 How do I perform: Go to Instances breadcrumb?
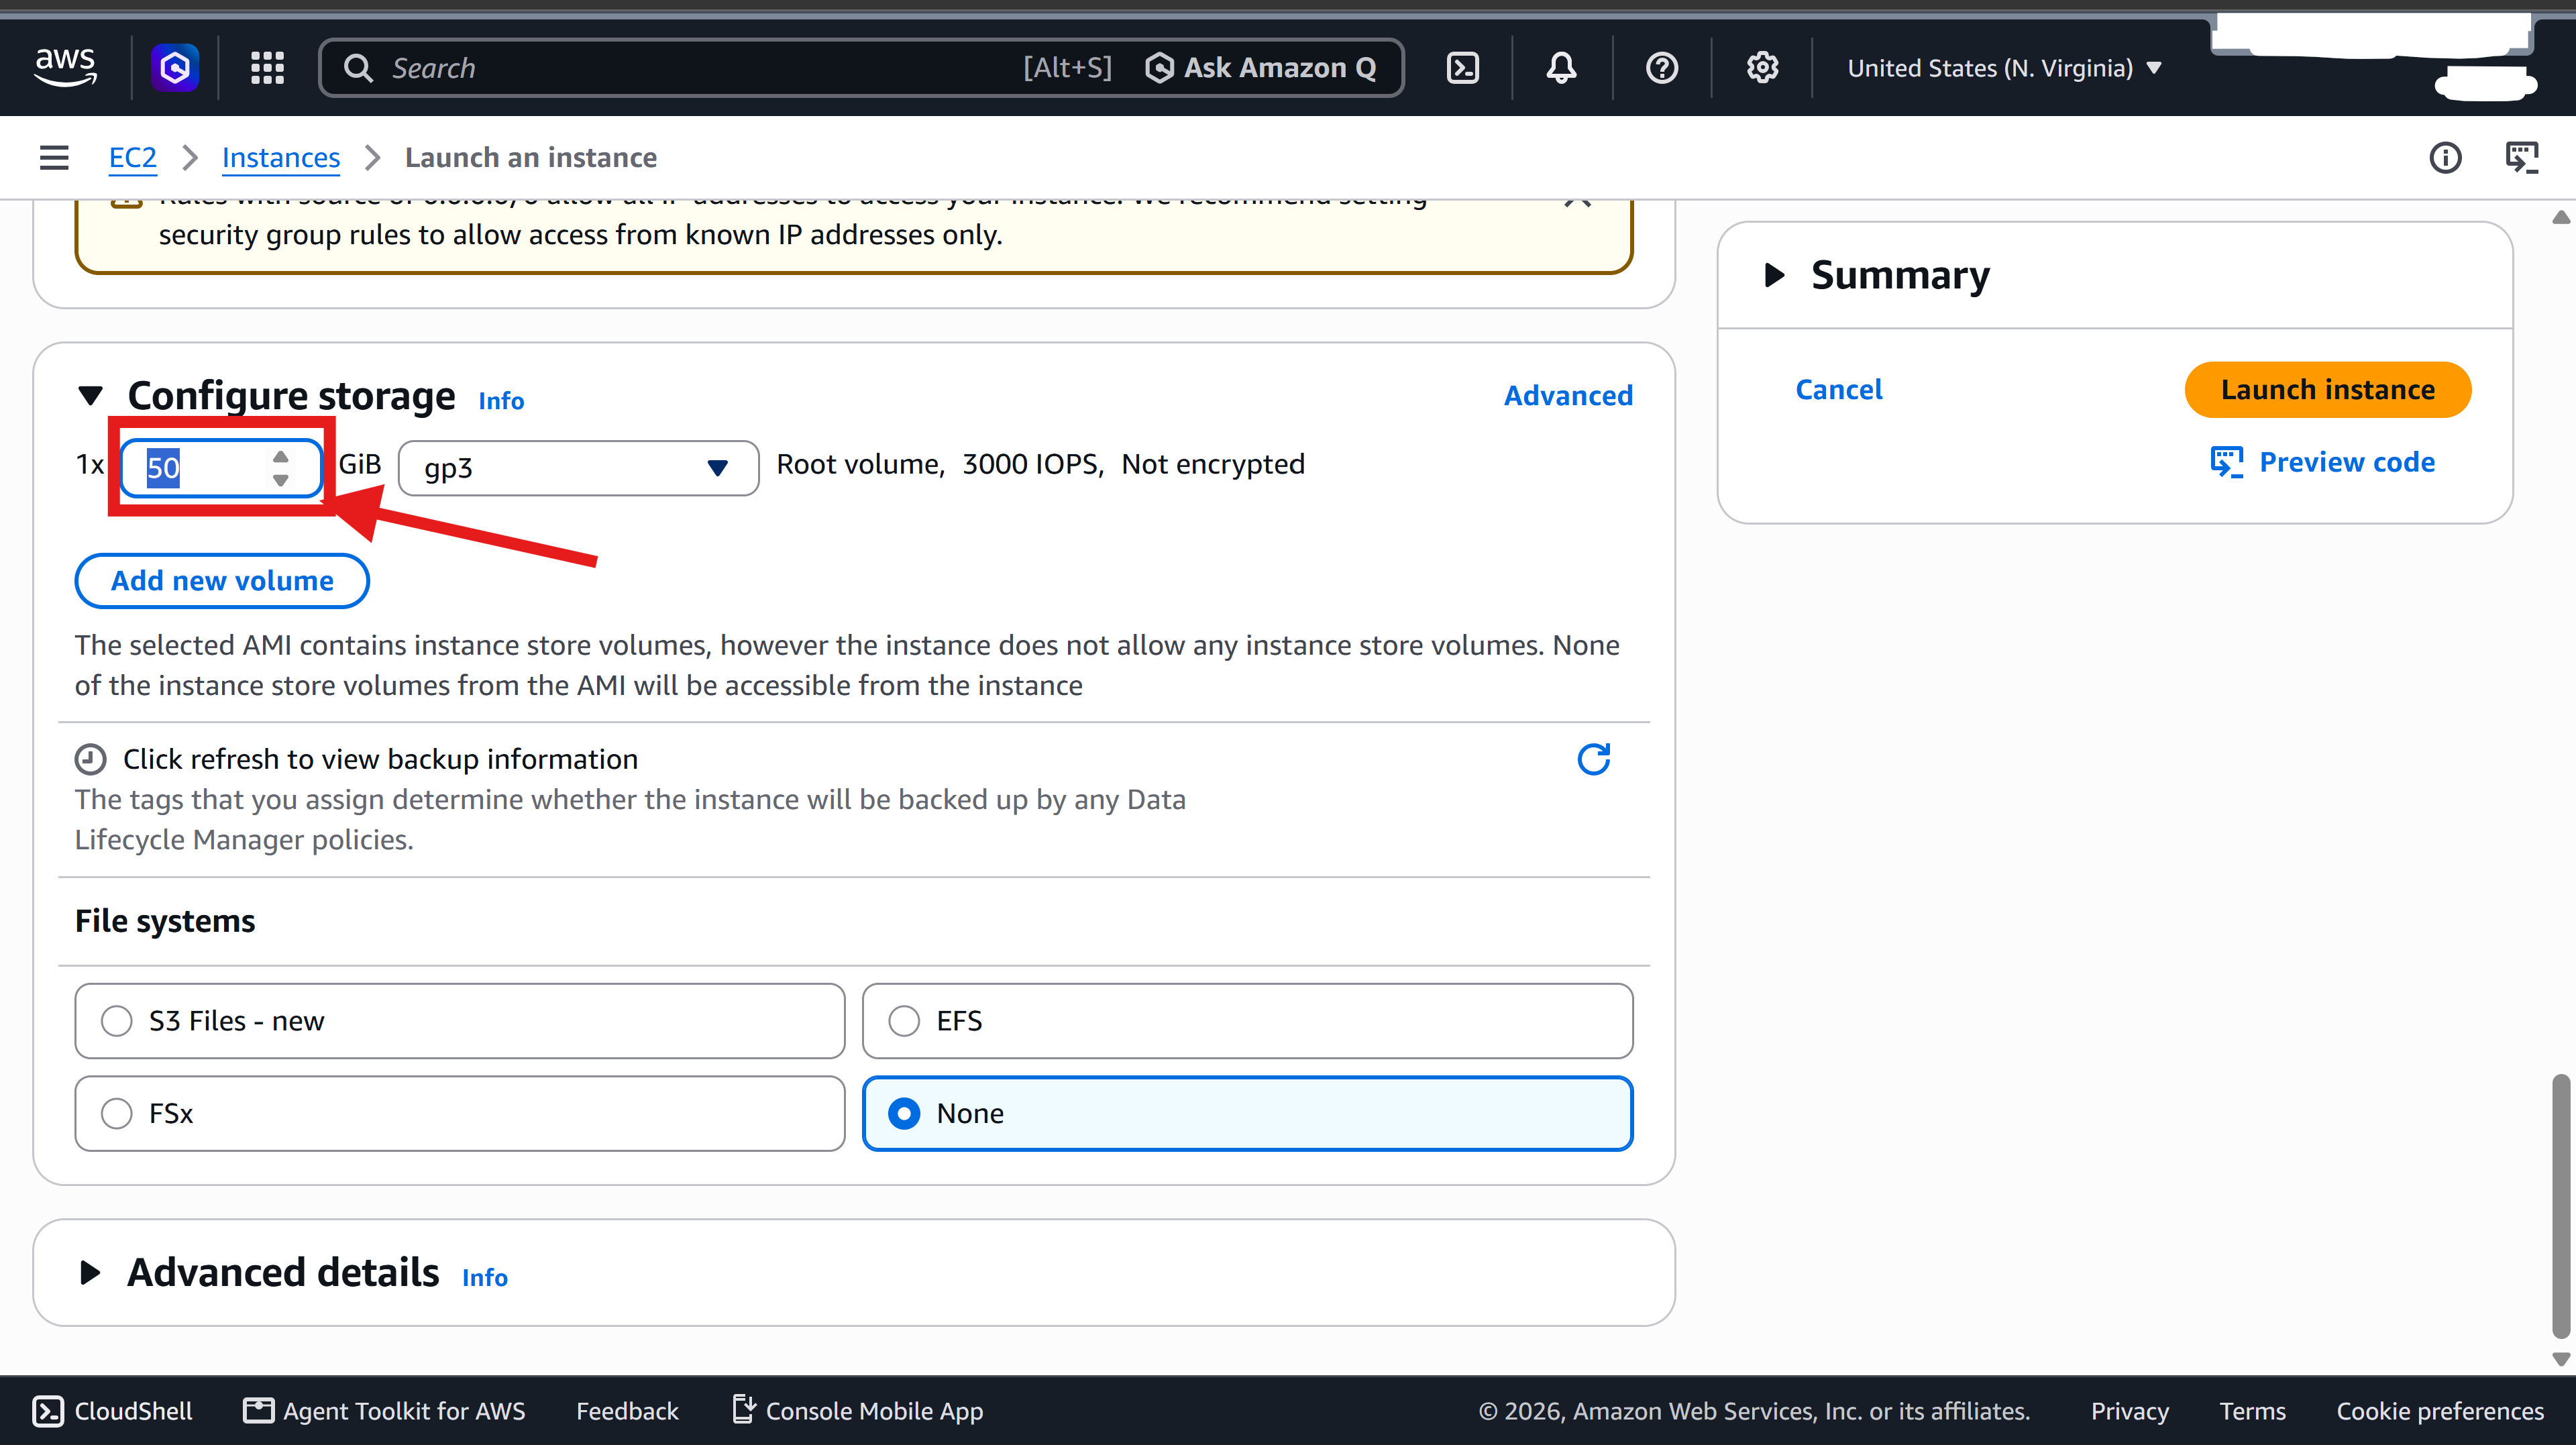coord(281,157)
